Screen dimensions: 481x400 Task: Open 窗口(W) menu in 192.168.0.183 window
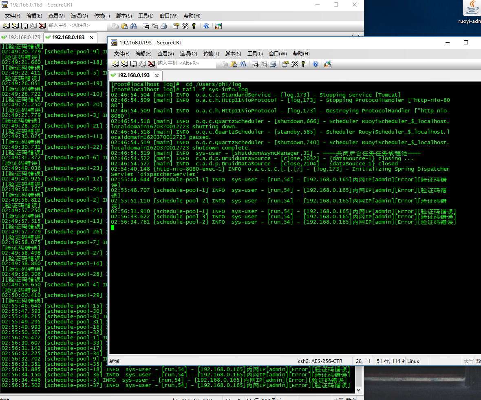click(168, 15)
